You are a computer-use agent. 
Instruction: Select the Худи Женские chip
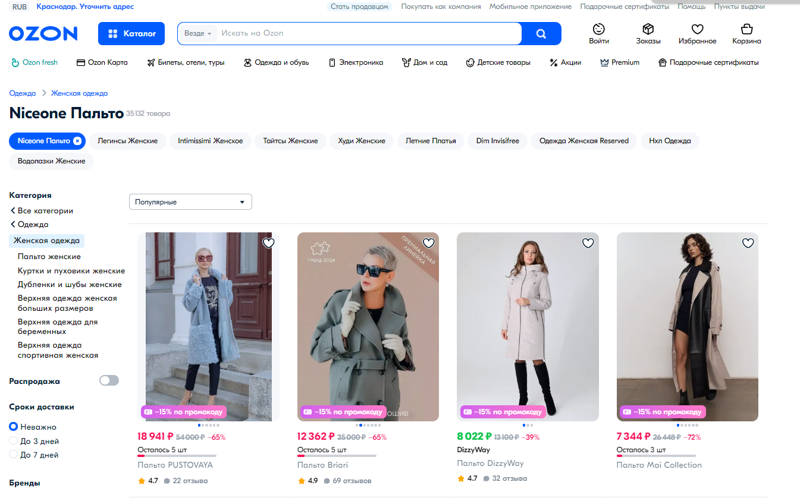pyautogui.click(x=362, y=141)
